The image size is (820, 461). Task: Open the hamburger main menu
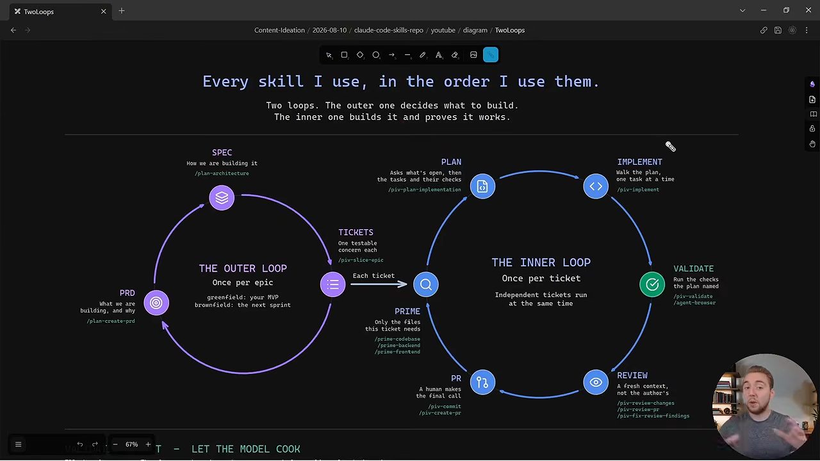coord(18,444)
